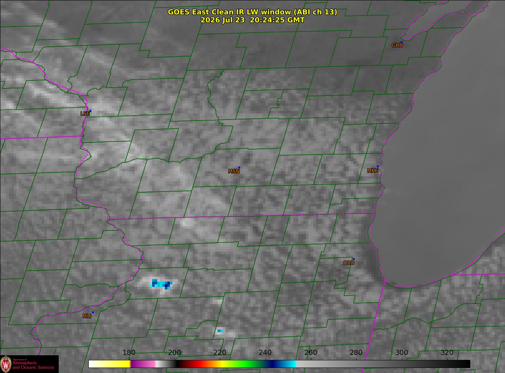Click the GOES East Clean IR title text

point(252,12)
